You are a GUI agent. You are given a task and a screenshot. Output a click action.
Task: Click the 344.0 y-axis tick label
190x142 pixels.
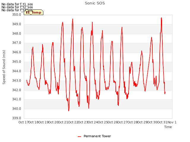click(17, 71)
